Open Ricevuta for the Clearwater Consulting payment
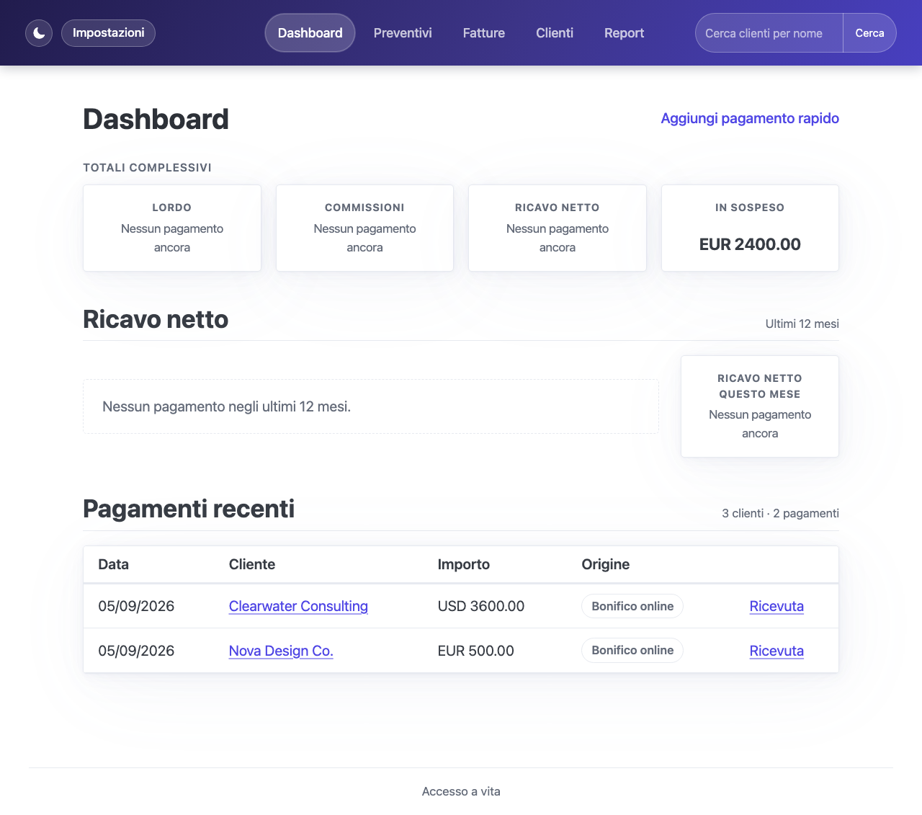 [776, 606]
